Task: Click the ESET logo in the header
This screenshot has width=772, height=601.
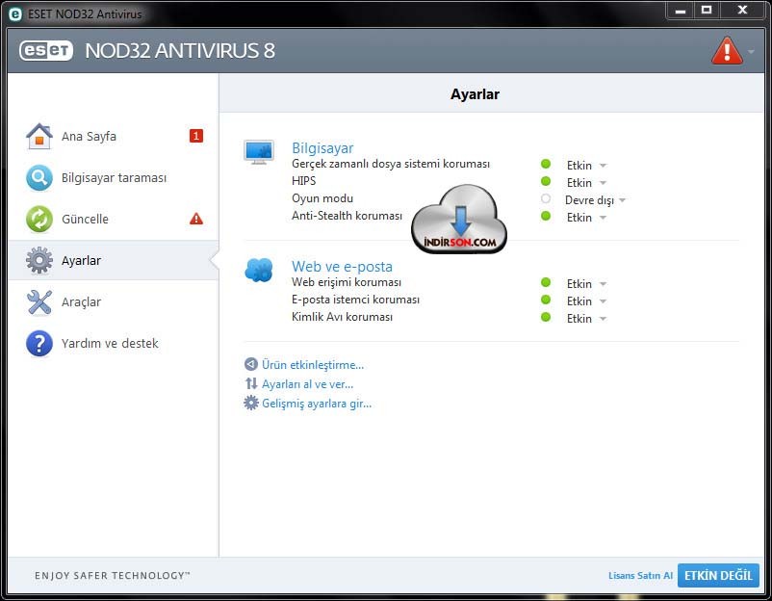Action: pos(46,50)
